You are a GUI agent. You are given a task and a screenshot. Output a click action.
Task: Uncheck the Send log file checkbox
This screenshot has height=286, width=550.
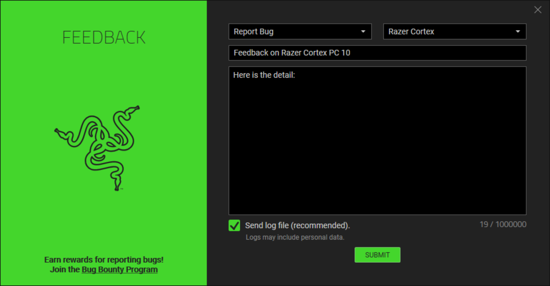click(x=234, y=225)
